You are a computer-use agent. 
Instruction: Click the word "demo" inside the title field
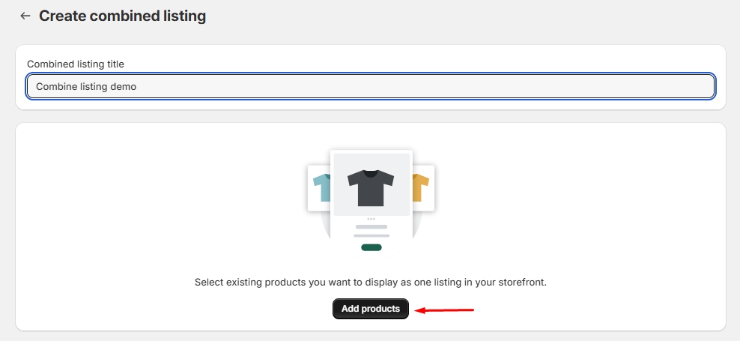pos(124,86)
